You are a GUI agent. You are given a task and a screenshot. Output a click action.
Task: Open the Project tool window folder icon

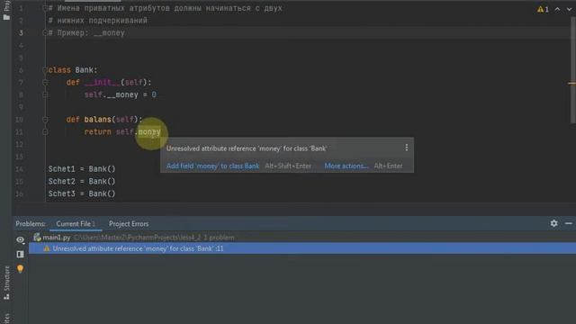(6, 17)
